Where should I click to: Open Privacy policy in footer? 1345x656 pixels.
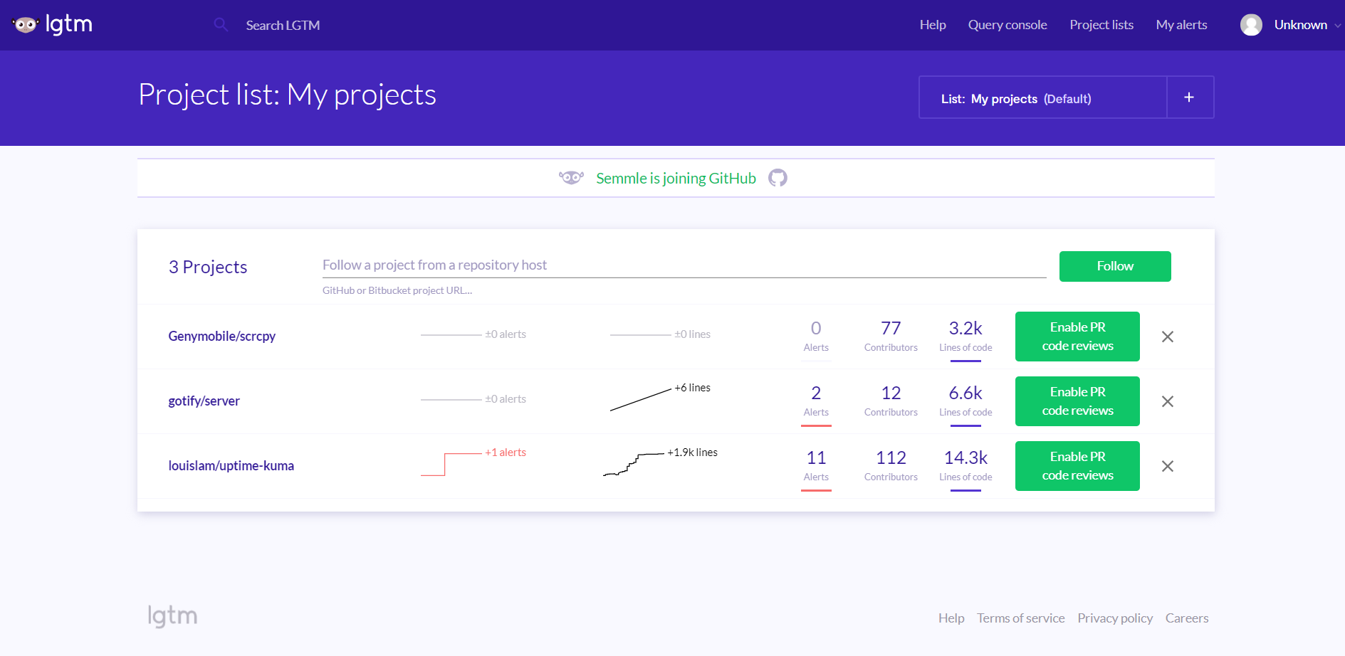point(1115,618)
